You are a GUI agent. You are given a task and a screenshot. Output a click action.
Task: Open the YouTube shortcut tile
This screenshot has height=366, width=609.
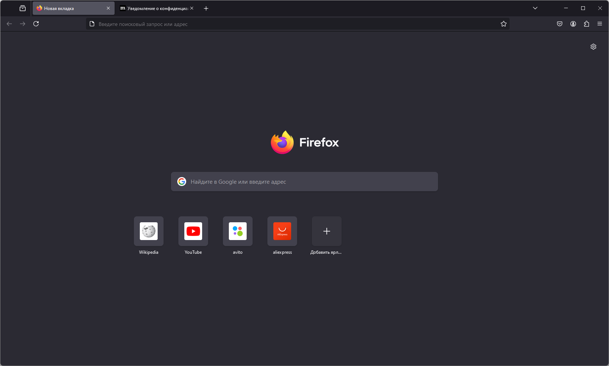[x=193, y=231]
